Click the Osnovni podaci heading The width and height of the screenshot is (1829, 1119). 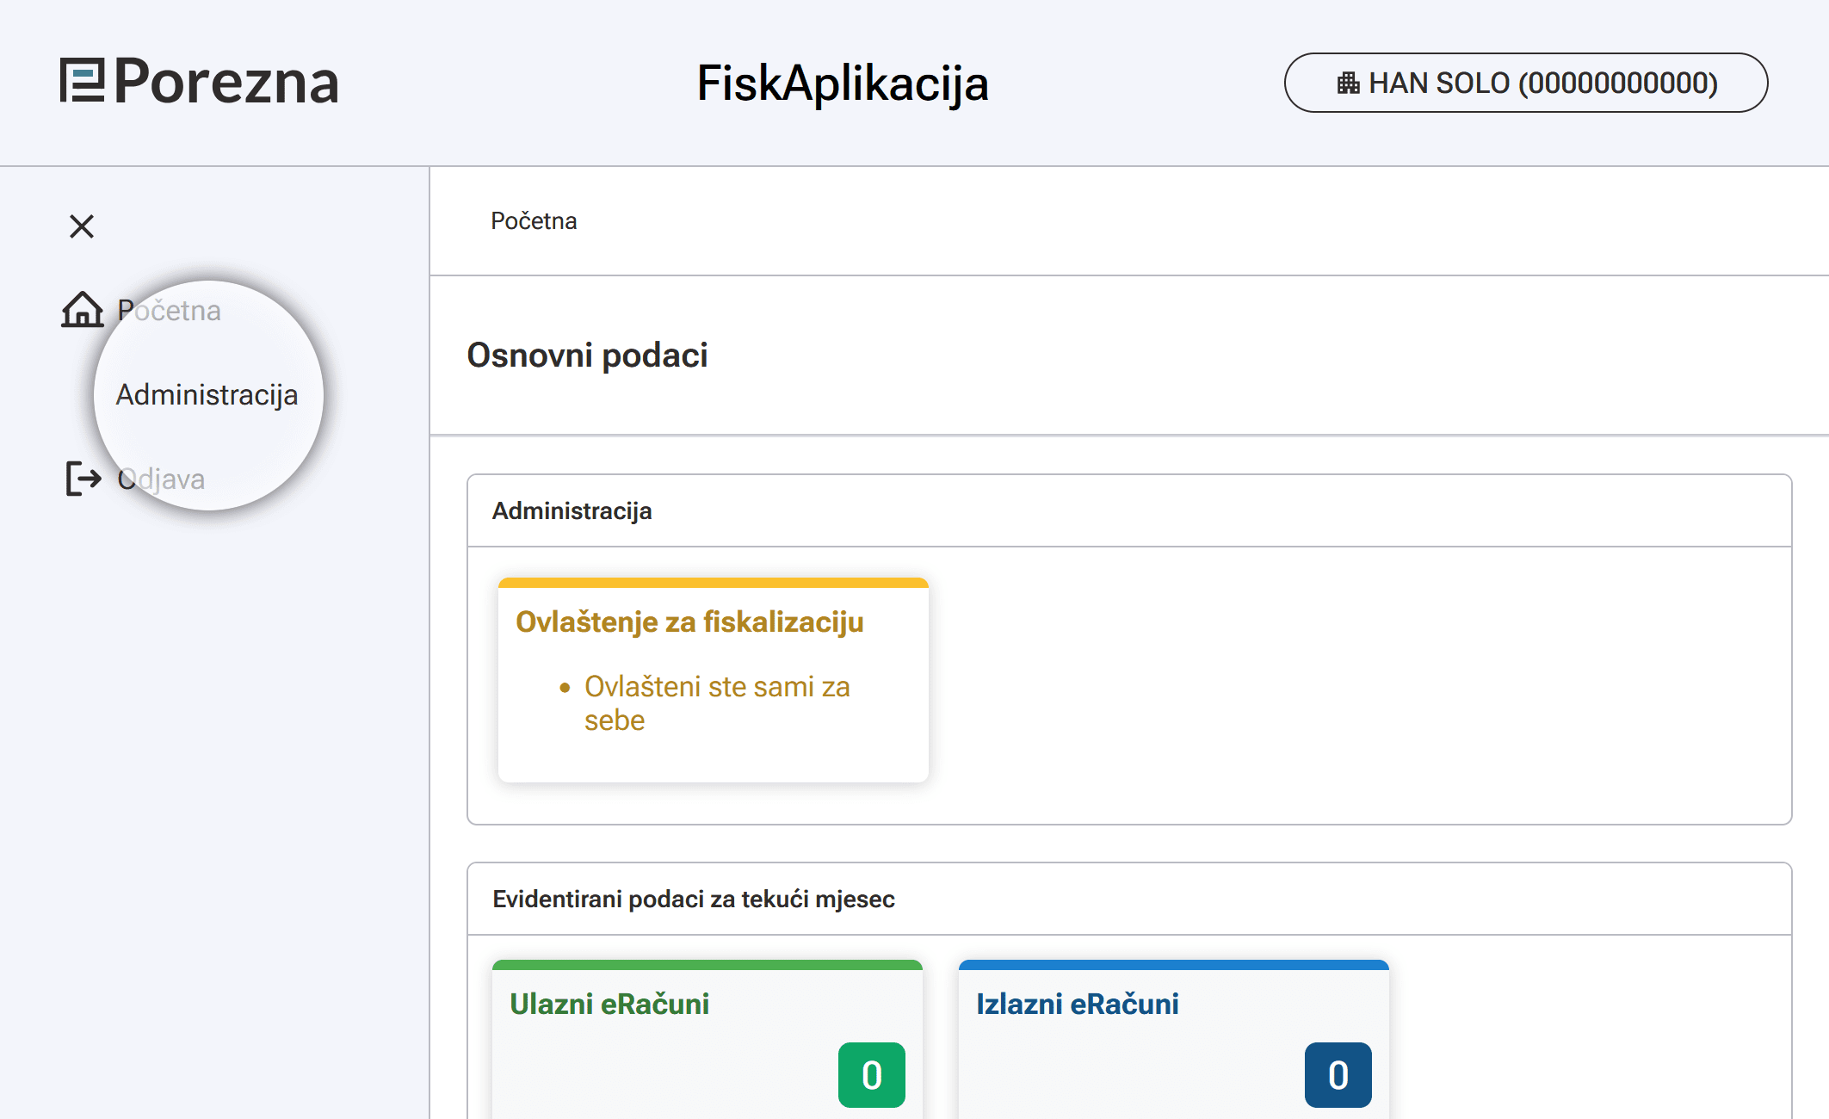click(587, 355)
